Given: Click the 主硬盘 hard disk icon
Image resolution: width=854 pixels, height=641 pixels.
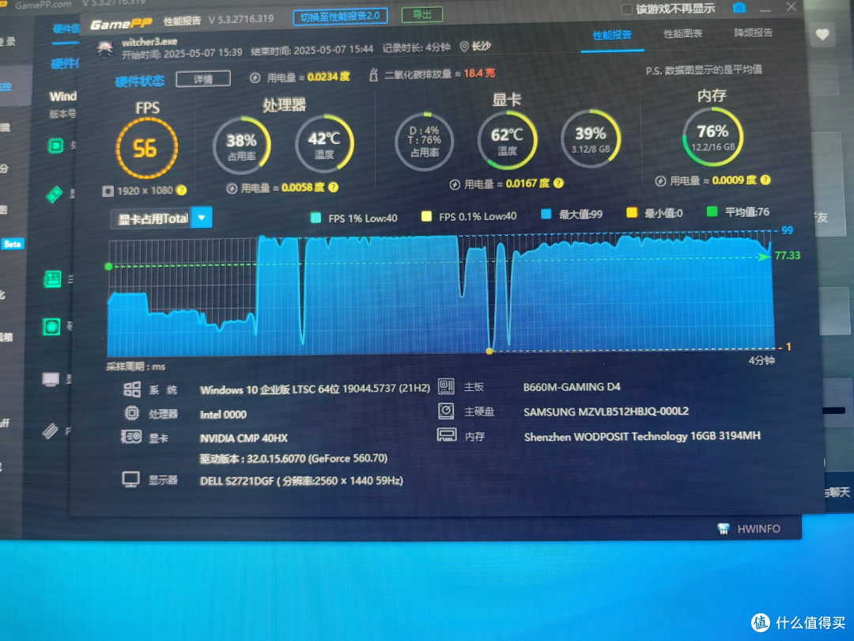Looking at the screenshot, I should point(446,411).
